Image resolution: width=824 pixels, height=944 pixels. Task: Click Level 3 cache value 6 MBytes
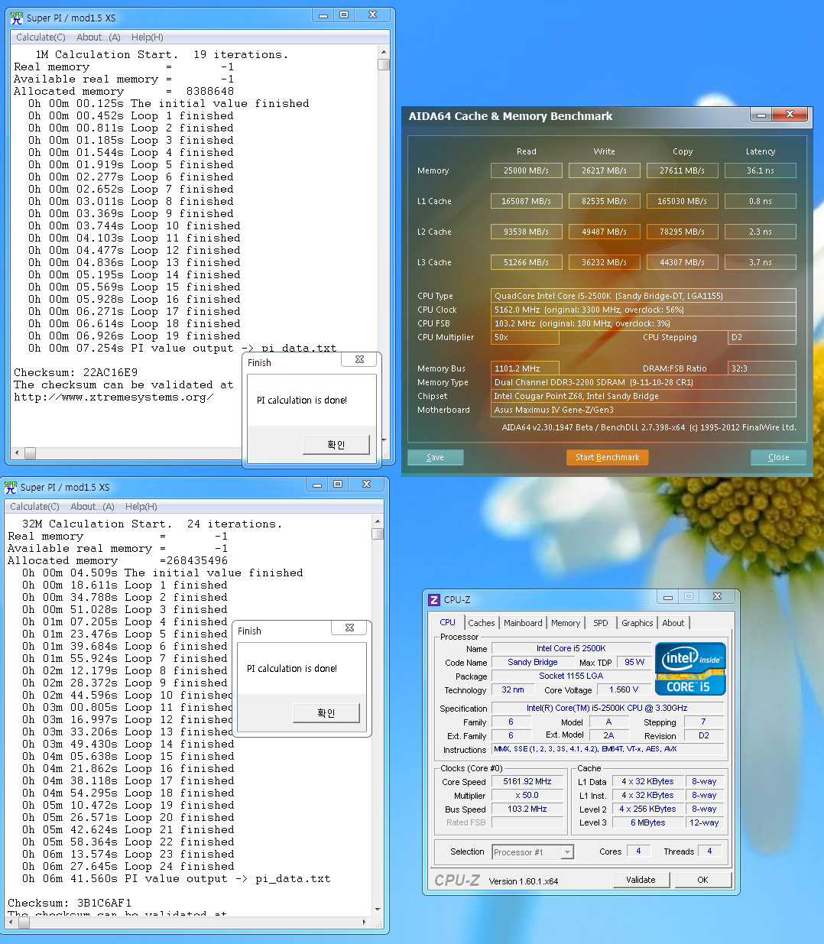point(648,822)
